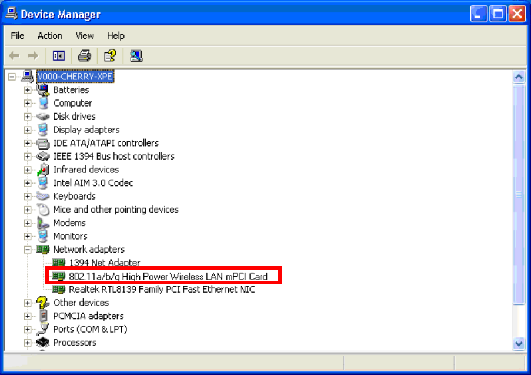Click the Ports (COM & LPT) icon

(43, 329)
